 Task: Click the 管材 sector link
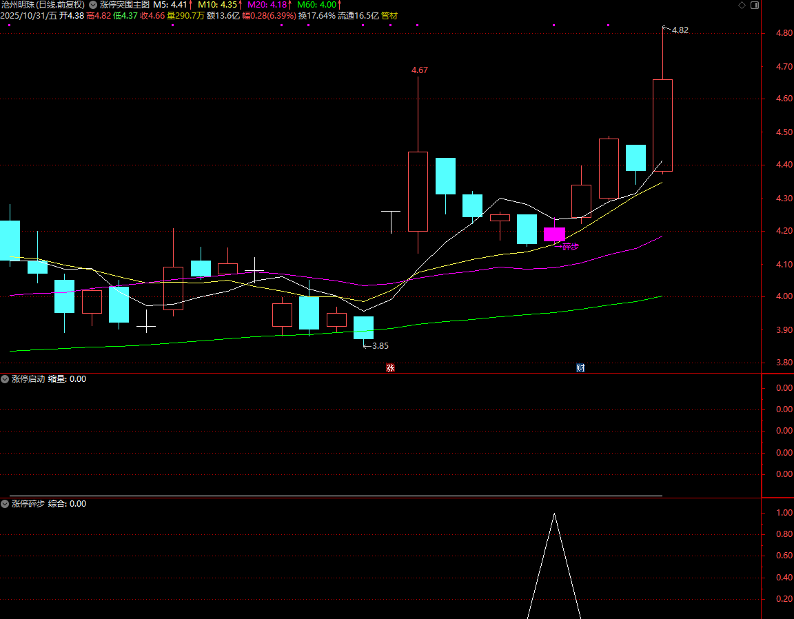(389, 15)
